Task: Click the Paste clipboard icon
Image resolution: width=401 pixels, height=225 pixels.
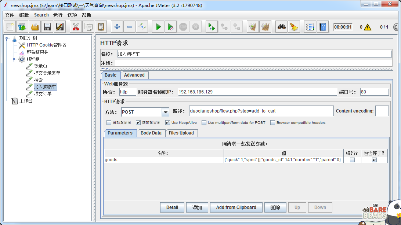Action: coord(101,27)
